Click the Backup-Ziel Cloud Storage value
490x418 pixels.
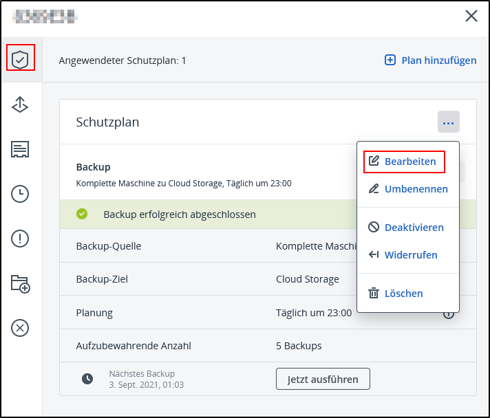pos(307,279)
